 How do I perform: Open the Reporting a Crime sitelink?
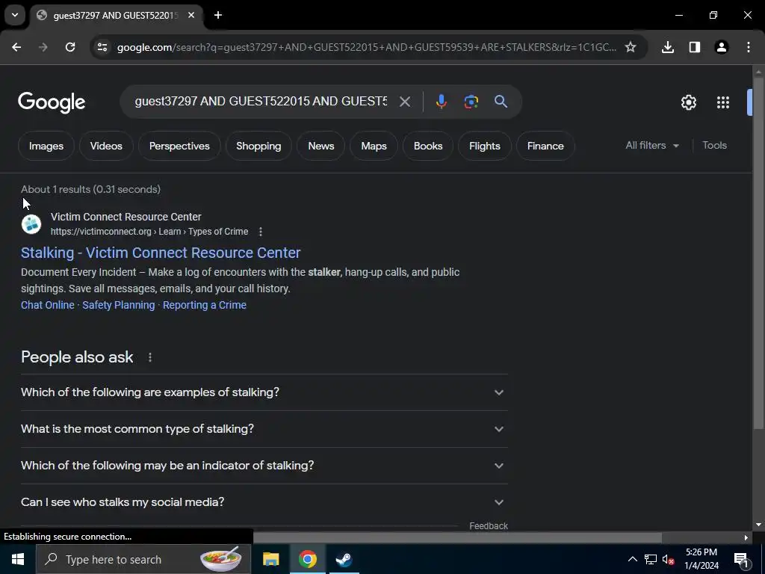[205, 305]
